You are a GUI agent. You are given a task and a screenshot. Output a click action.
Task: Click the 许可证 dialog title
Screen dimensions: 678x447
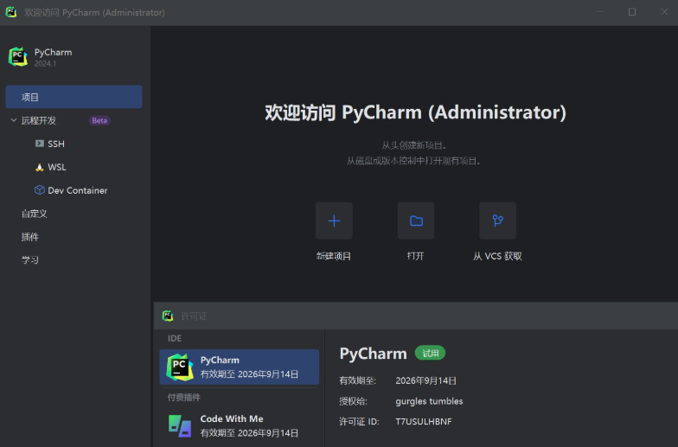pyautogui.click(x=194, y=316)
